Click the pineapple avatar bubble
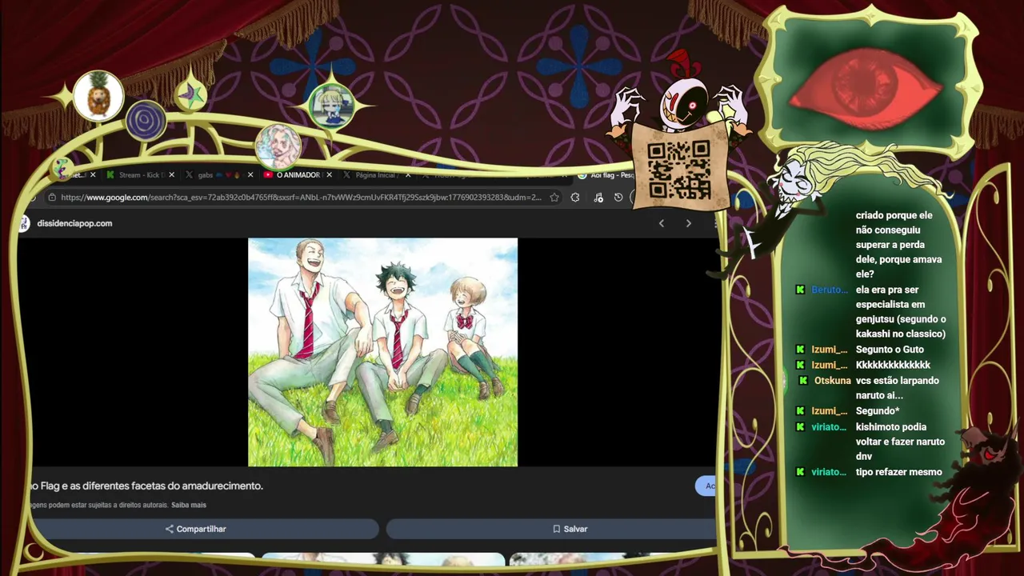This screenshot has width=1024, height=576. point(98,96)
